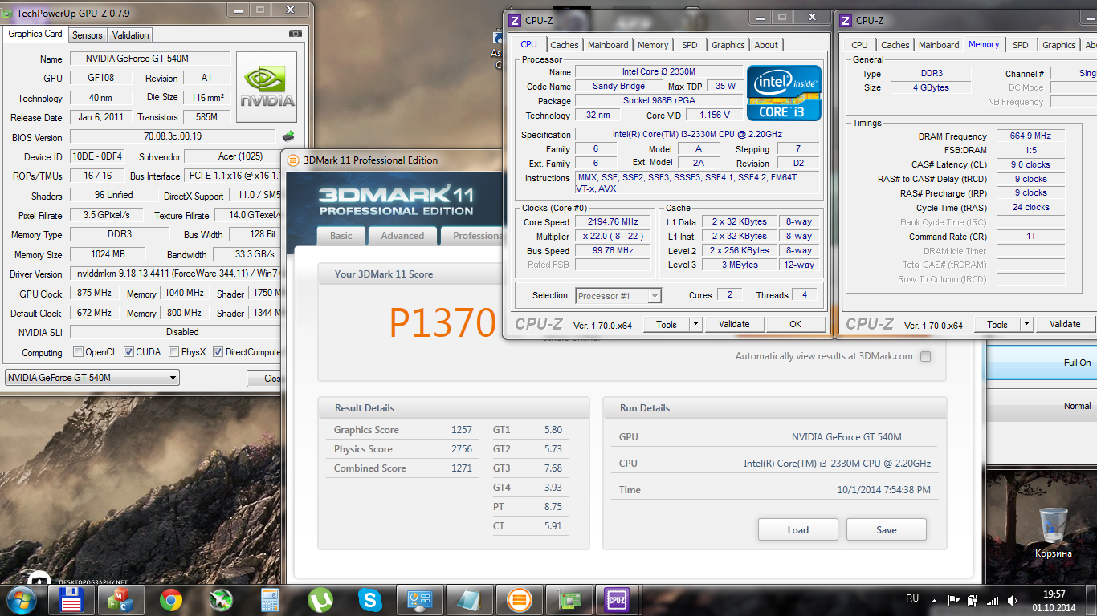Click the 3DMark 11 title bar icon

pyautogui.click(x=292, y=160)
